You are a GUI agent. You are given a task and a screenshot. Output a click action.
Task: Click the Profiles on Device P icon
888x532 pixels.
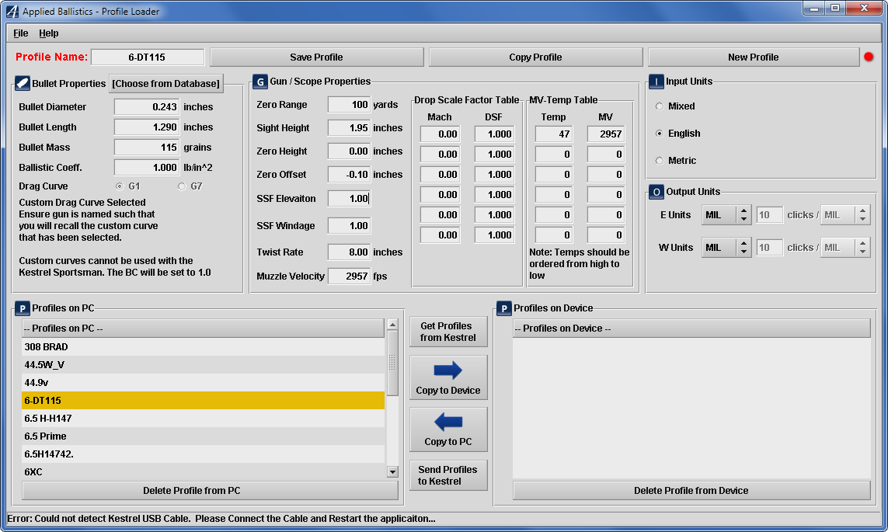click(x=503, y=308)
